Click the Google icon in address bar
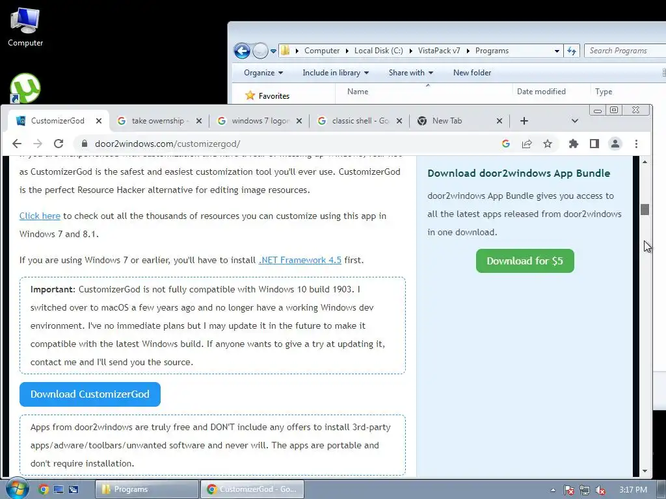The width and height of the screenshot is (666, 499). click(x=505, y=144)
